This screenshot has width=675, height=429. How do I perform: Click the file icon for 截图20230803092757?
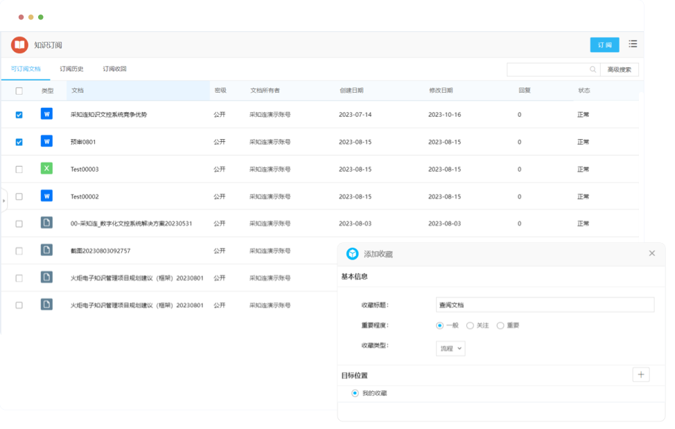[46, 250]
